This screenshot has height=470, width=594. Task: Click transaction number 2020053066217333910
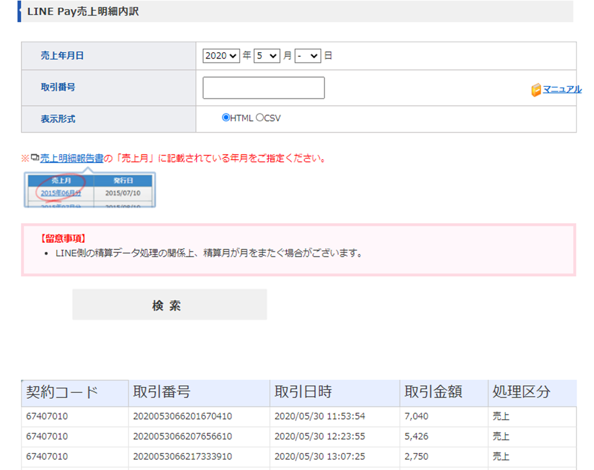pos(182,456)
